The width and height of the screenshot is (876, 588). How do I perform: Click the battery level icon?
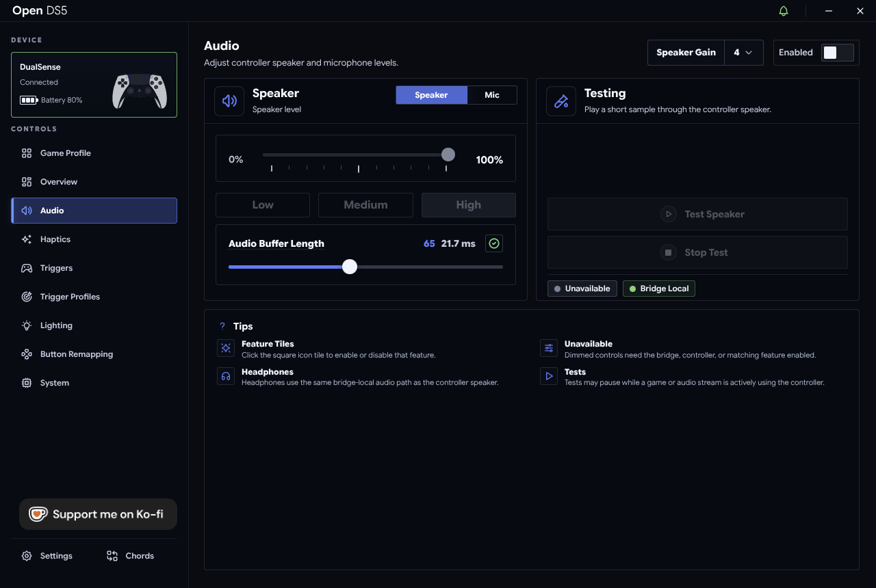[x=29, y=100]
